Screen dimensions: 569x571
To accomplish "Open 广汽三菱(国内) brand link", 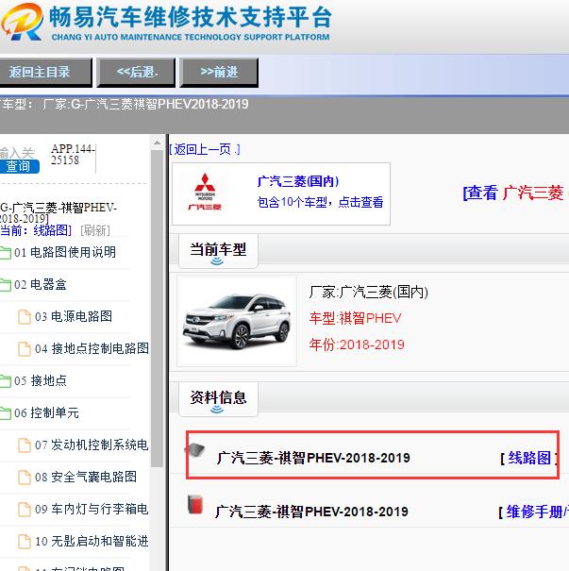I will click(x=298, y=181).
